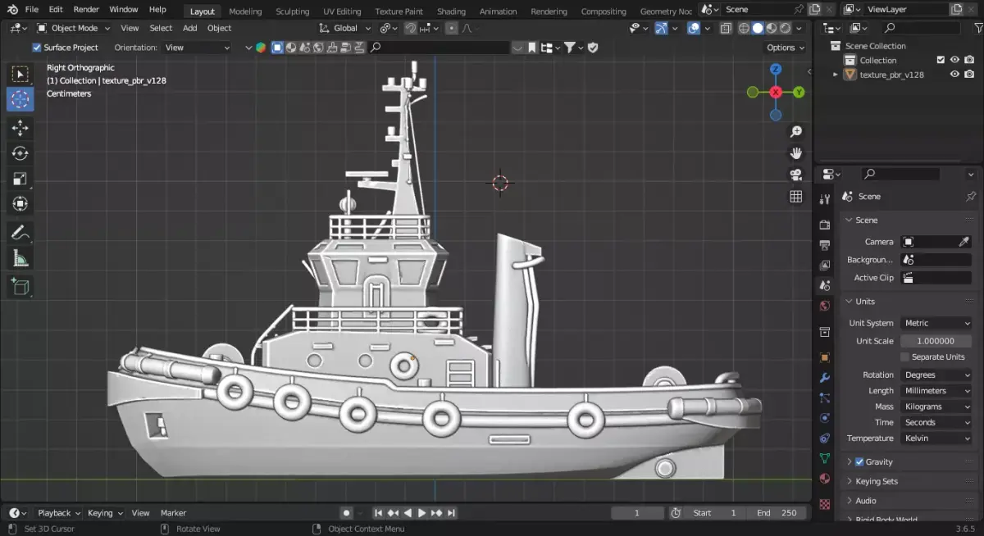
Task: Open the Tool properties tab
Action: click(x=825, y=200)
